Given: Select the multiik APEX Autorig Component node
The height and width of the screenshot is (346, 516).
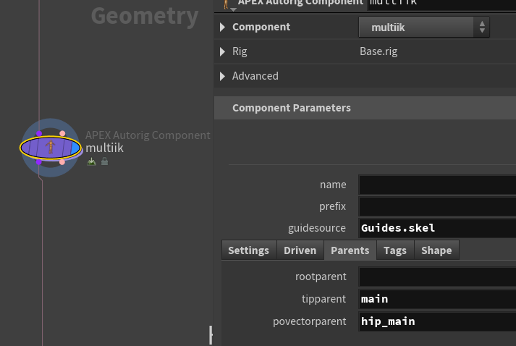Looking at the screenshot, I should point(51,148).
